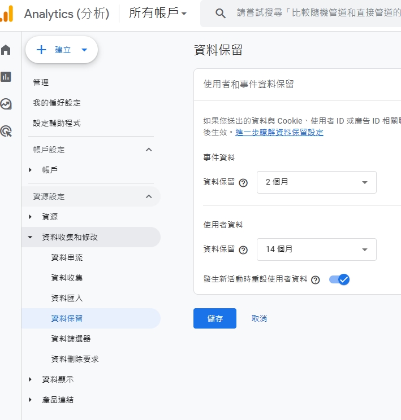
Task: Open the Advertising target icon
Action: pyautogui.click(x=6, y=132)
